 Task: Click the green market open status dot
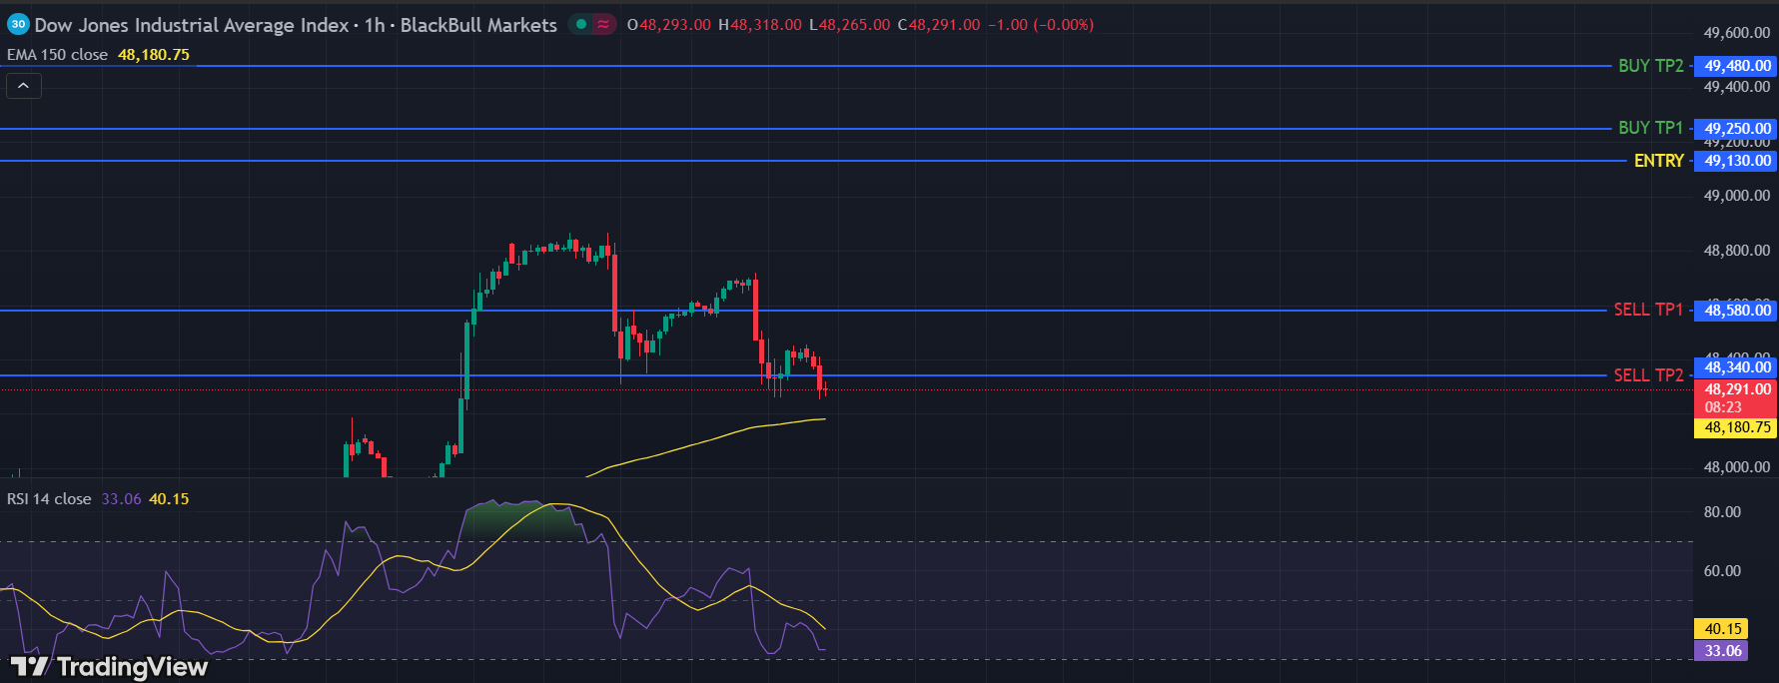coord(580,24)
